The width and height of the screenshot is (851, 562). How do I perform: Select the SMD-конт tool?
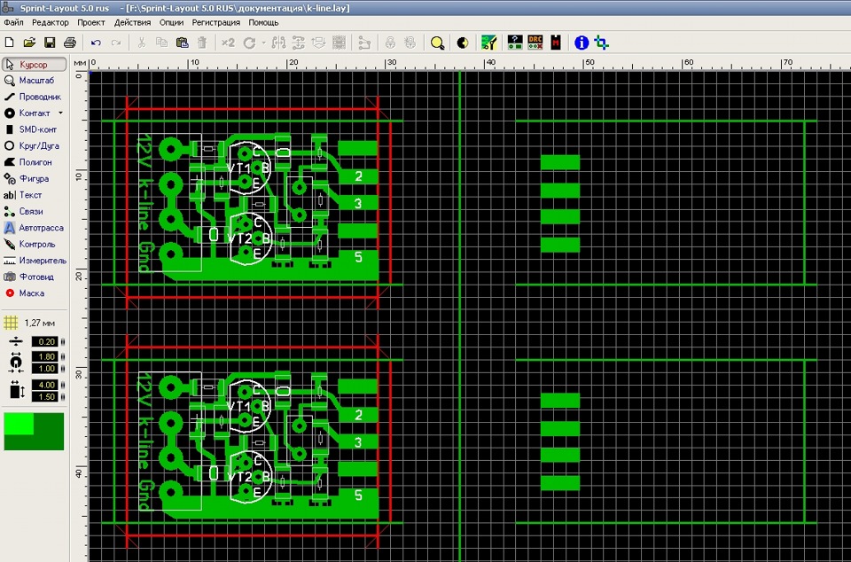(x=35, y=129)
